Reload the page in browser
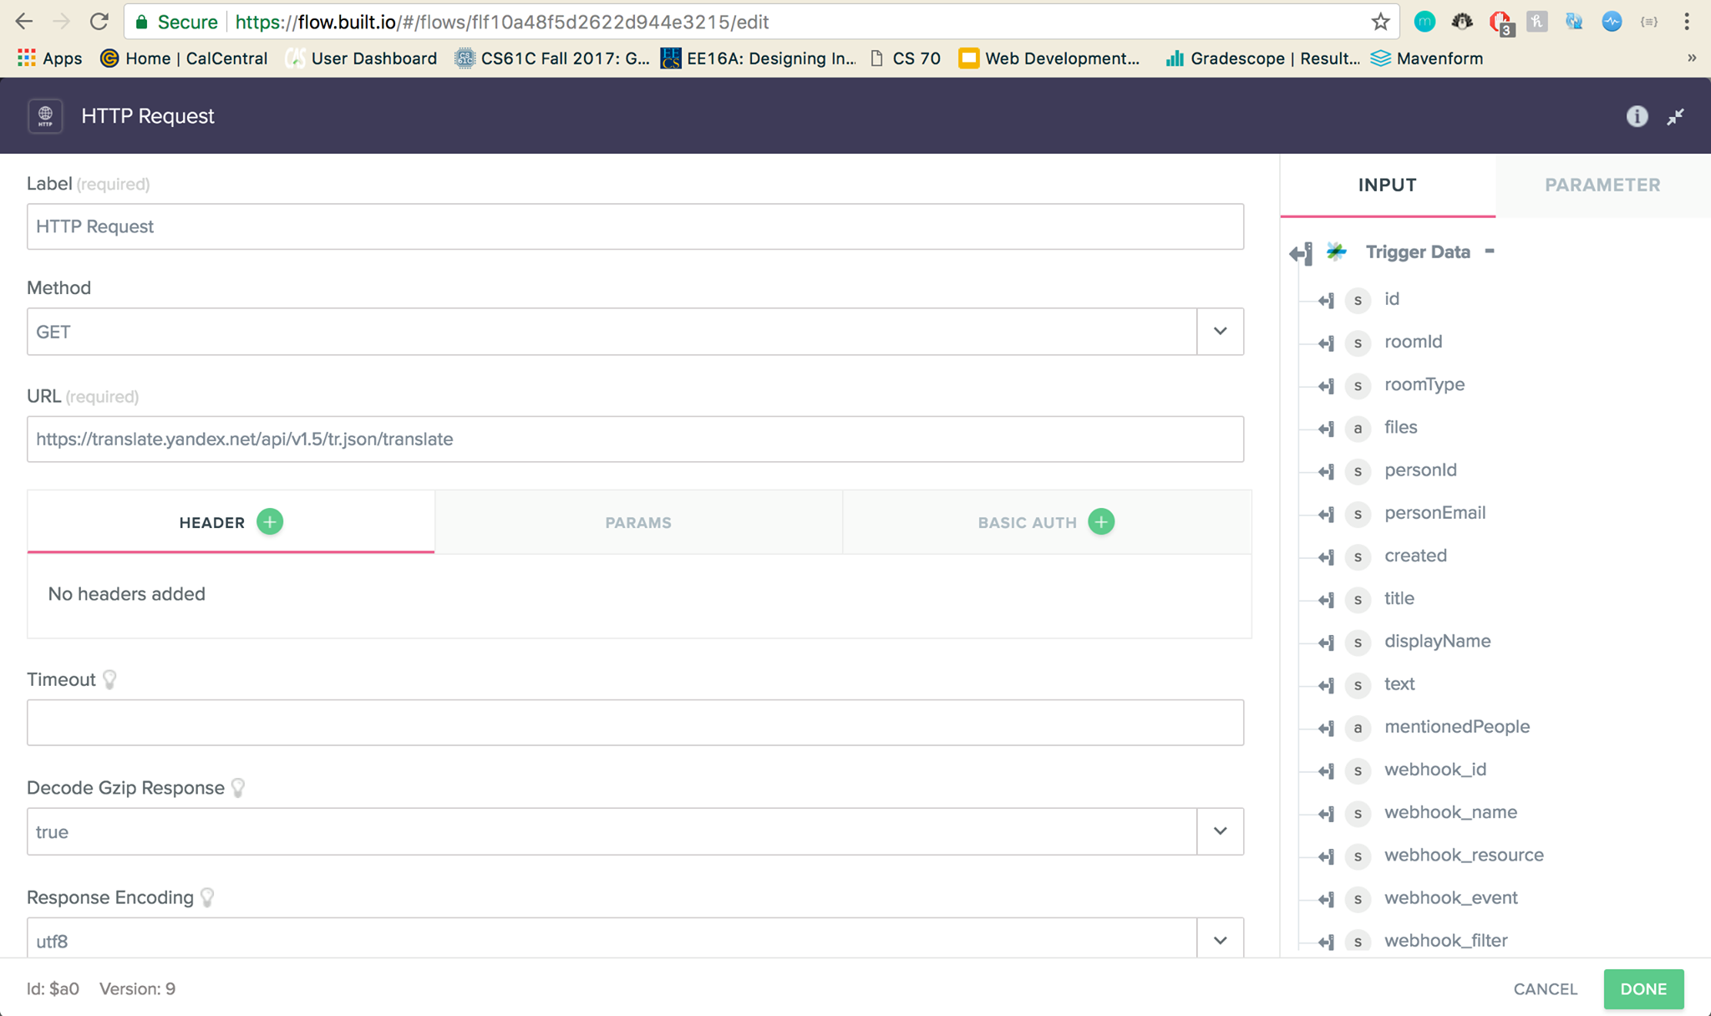This screenshot has height=1016, width=1711. (x=99, y=23)
